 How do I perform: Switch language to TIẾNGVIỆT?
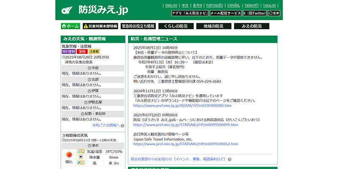pos(251,5)
